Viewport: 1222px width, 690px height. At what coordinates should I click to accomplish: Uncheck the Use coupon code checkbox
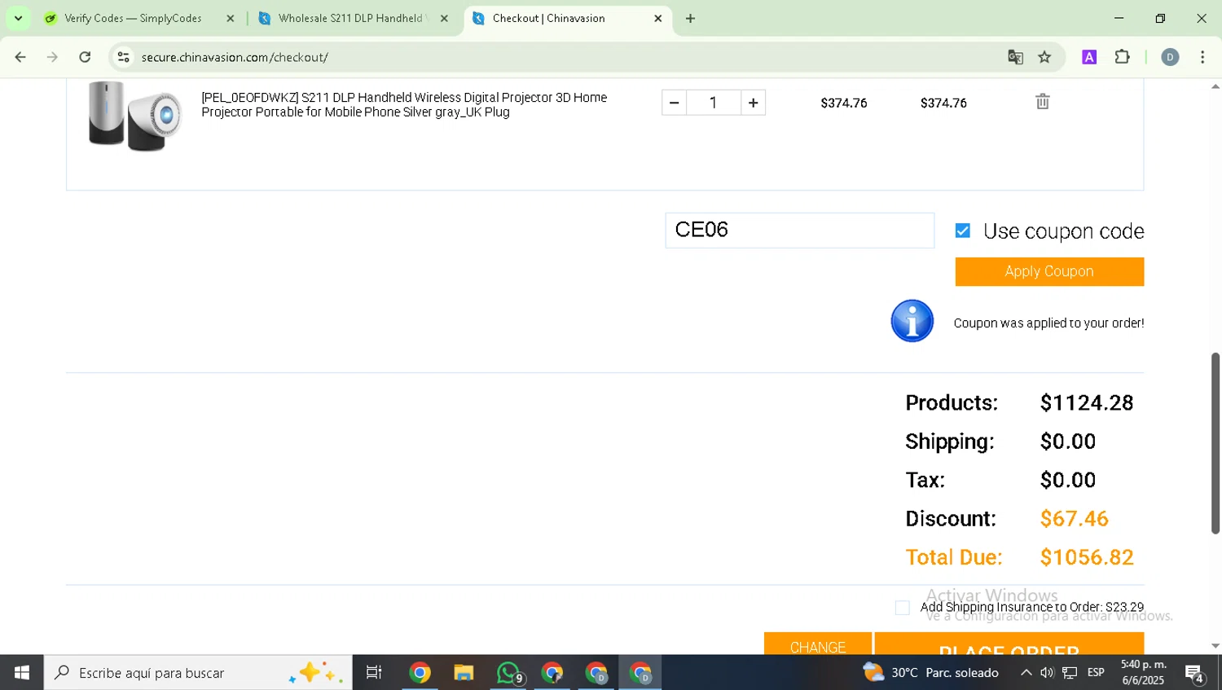[x=962, y=231]
